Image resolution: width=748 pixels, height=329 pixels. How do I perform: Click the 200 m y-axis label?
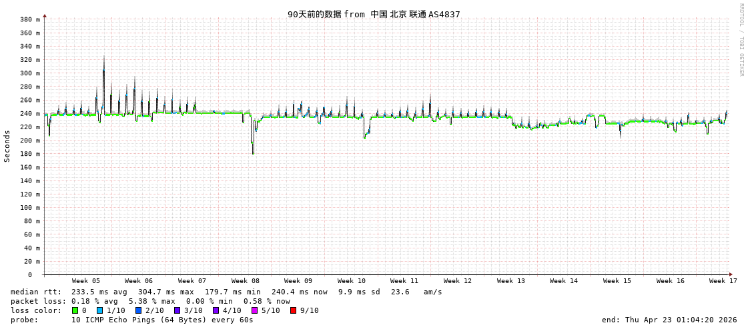[29, 141]
